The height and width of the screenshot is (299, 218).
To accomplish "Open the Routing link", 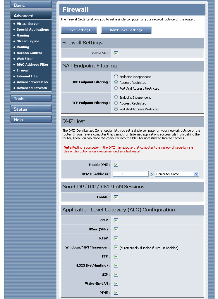I will click(x=23, y=47).
